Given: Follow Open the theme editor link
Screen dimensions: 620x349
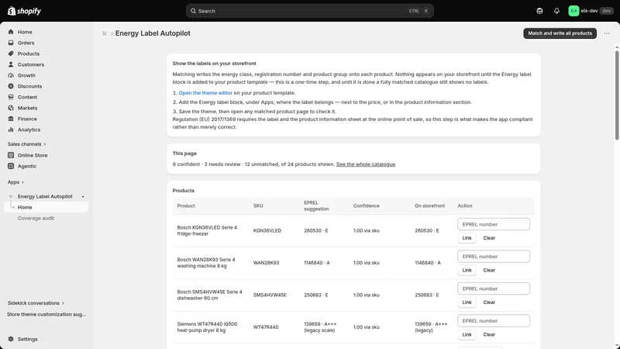Looking at the screenshot, I should [205, 92].
